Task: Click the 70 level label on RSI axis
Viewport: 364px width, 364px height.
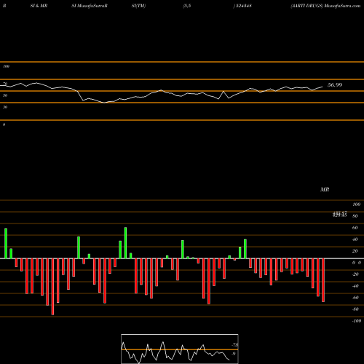Action: click(x=5, y=84)
